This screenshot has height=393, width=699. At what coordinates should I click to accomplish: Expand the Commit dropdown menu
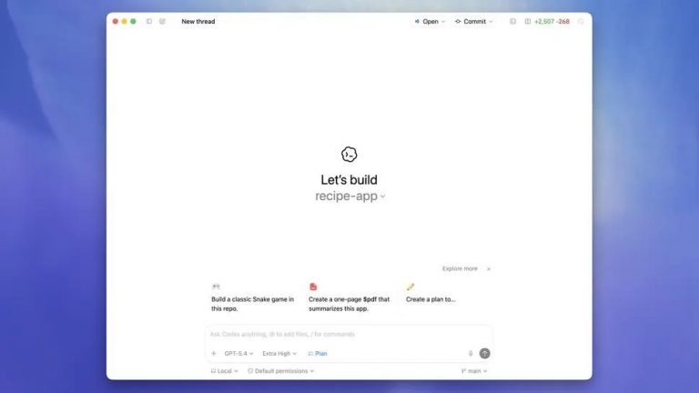coord(474,22)
